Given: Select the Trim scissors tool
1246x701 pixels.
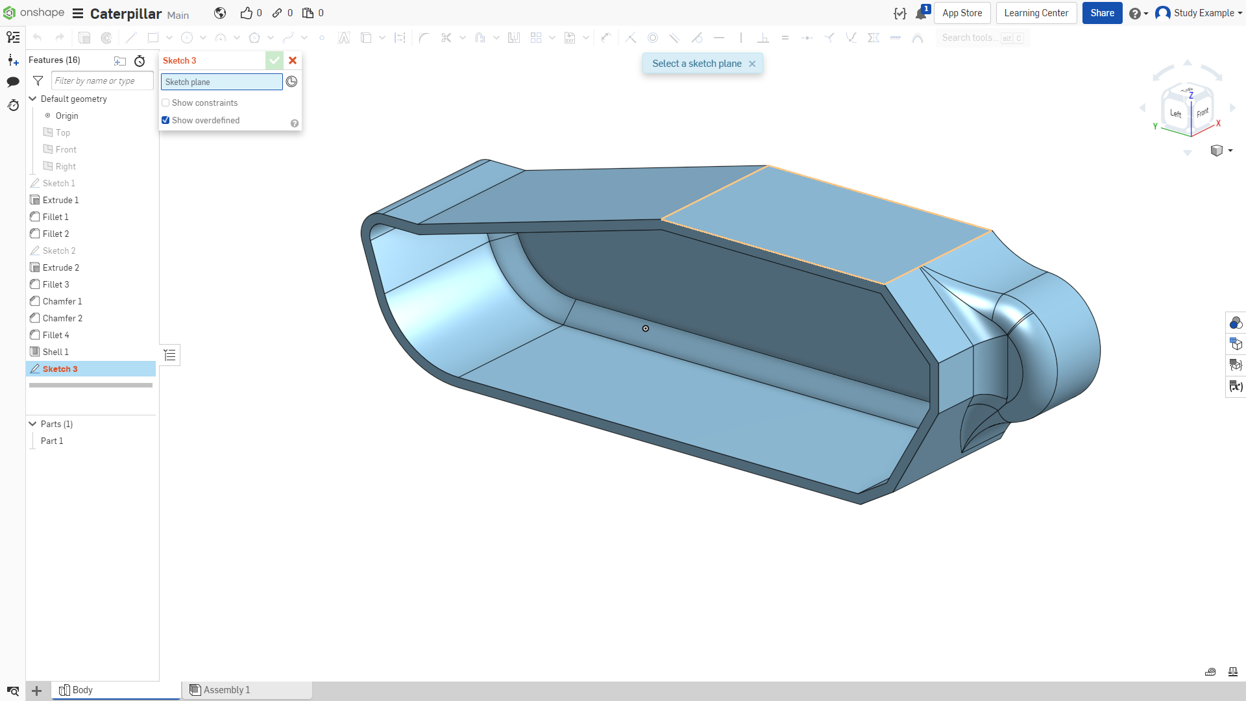Looking at the screenshot, I should (x=446, y=38).
